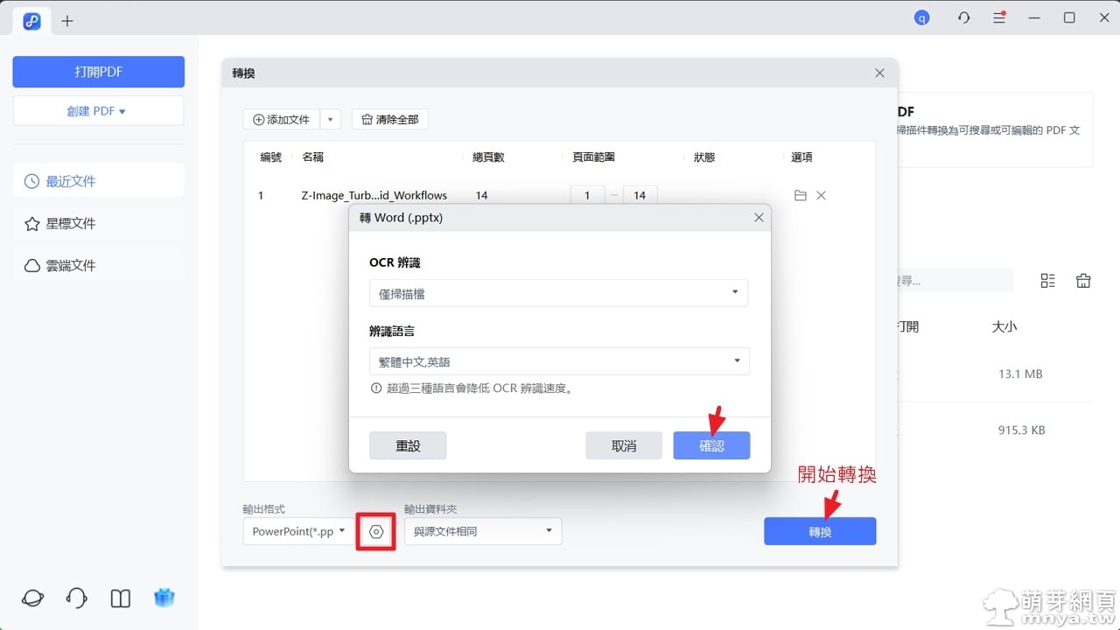Click the output format settings gear icon

point(376,532)
